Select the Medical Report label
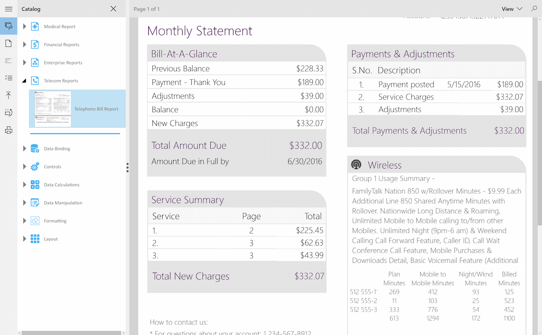 pyautogui.click(x=59, y=26)
